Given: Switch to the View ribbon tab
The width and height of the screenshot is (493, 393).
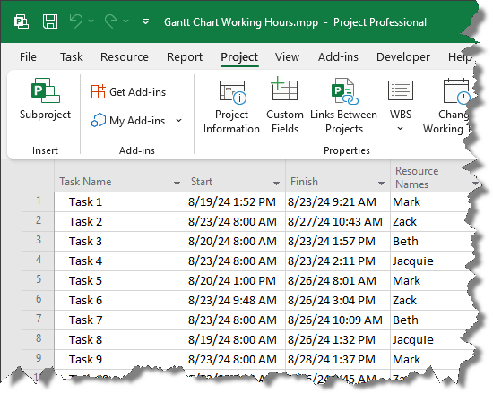Looking at the screenshot, I should point(287,56).
